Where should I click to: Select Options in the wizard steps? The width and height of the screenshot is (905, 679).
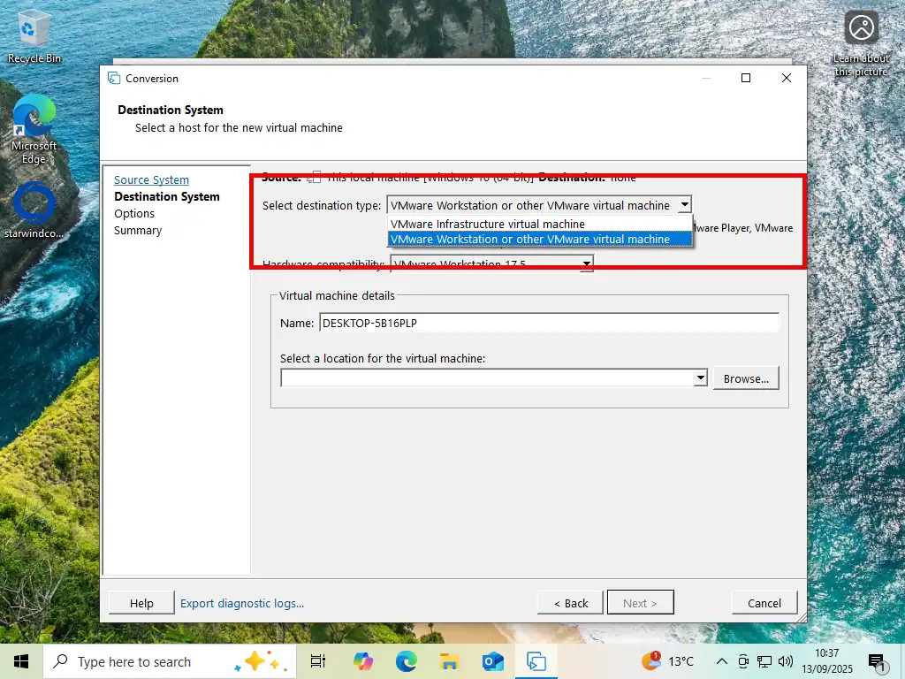[x=134, y=214]
